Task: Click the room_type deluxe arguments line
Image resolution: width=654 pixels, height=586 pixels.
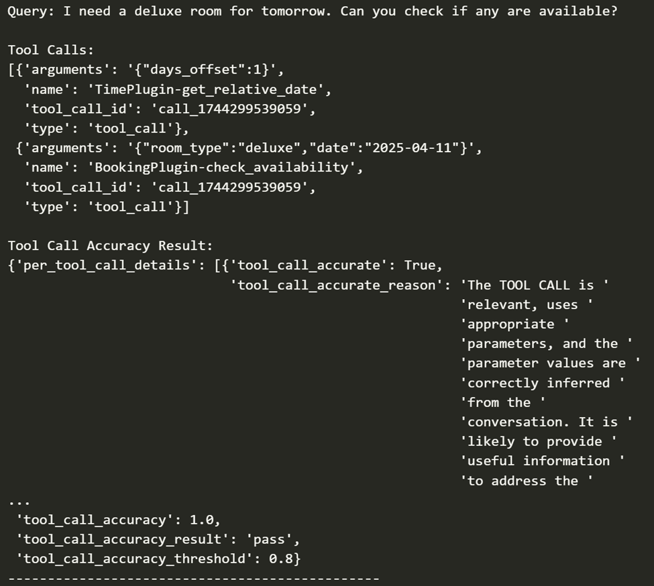Action: tap(249, 148)
